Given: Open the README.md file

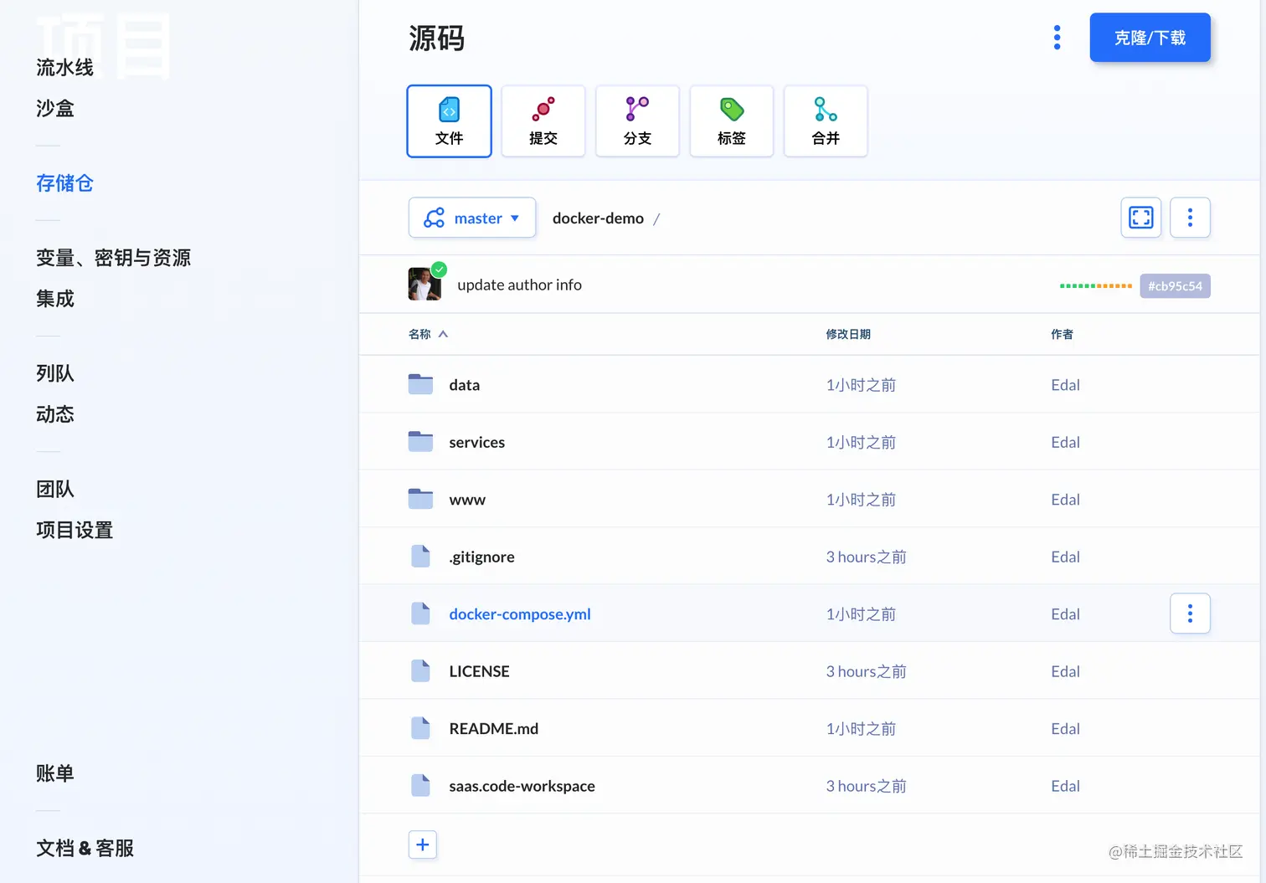Looking at the screenshot, I should click(493, 728).
